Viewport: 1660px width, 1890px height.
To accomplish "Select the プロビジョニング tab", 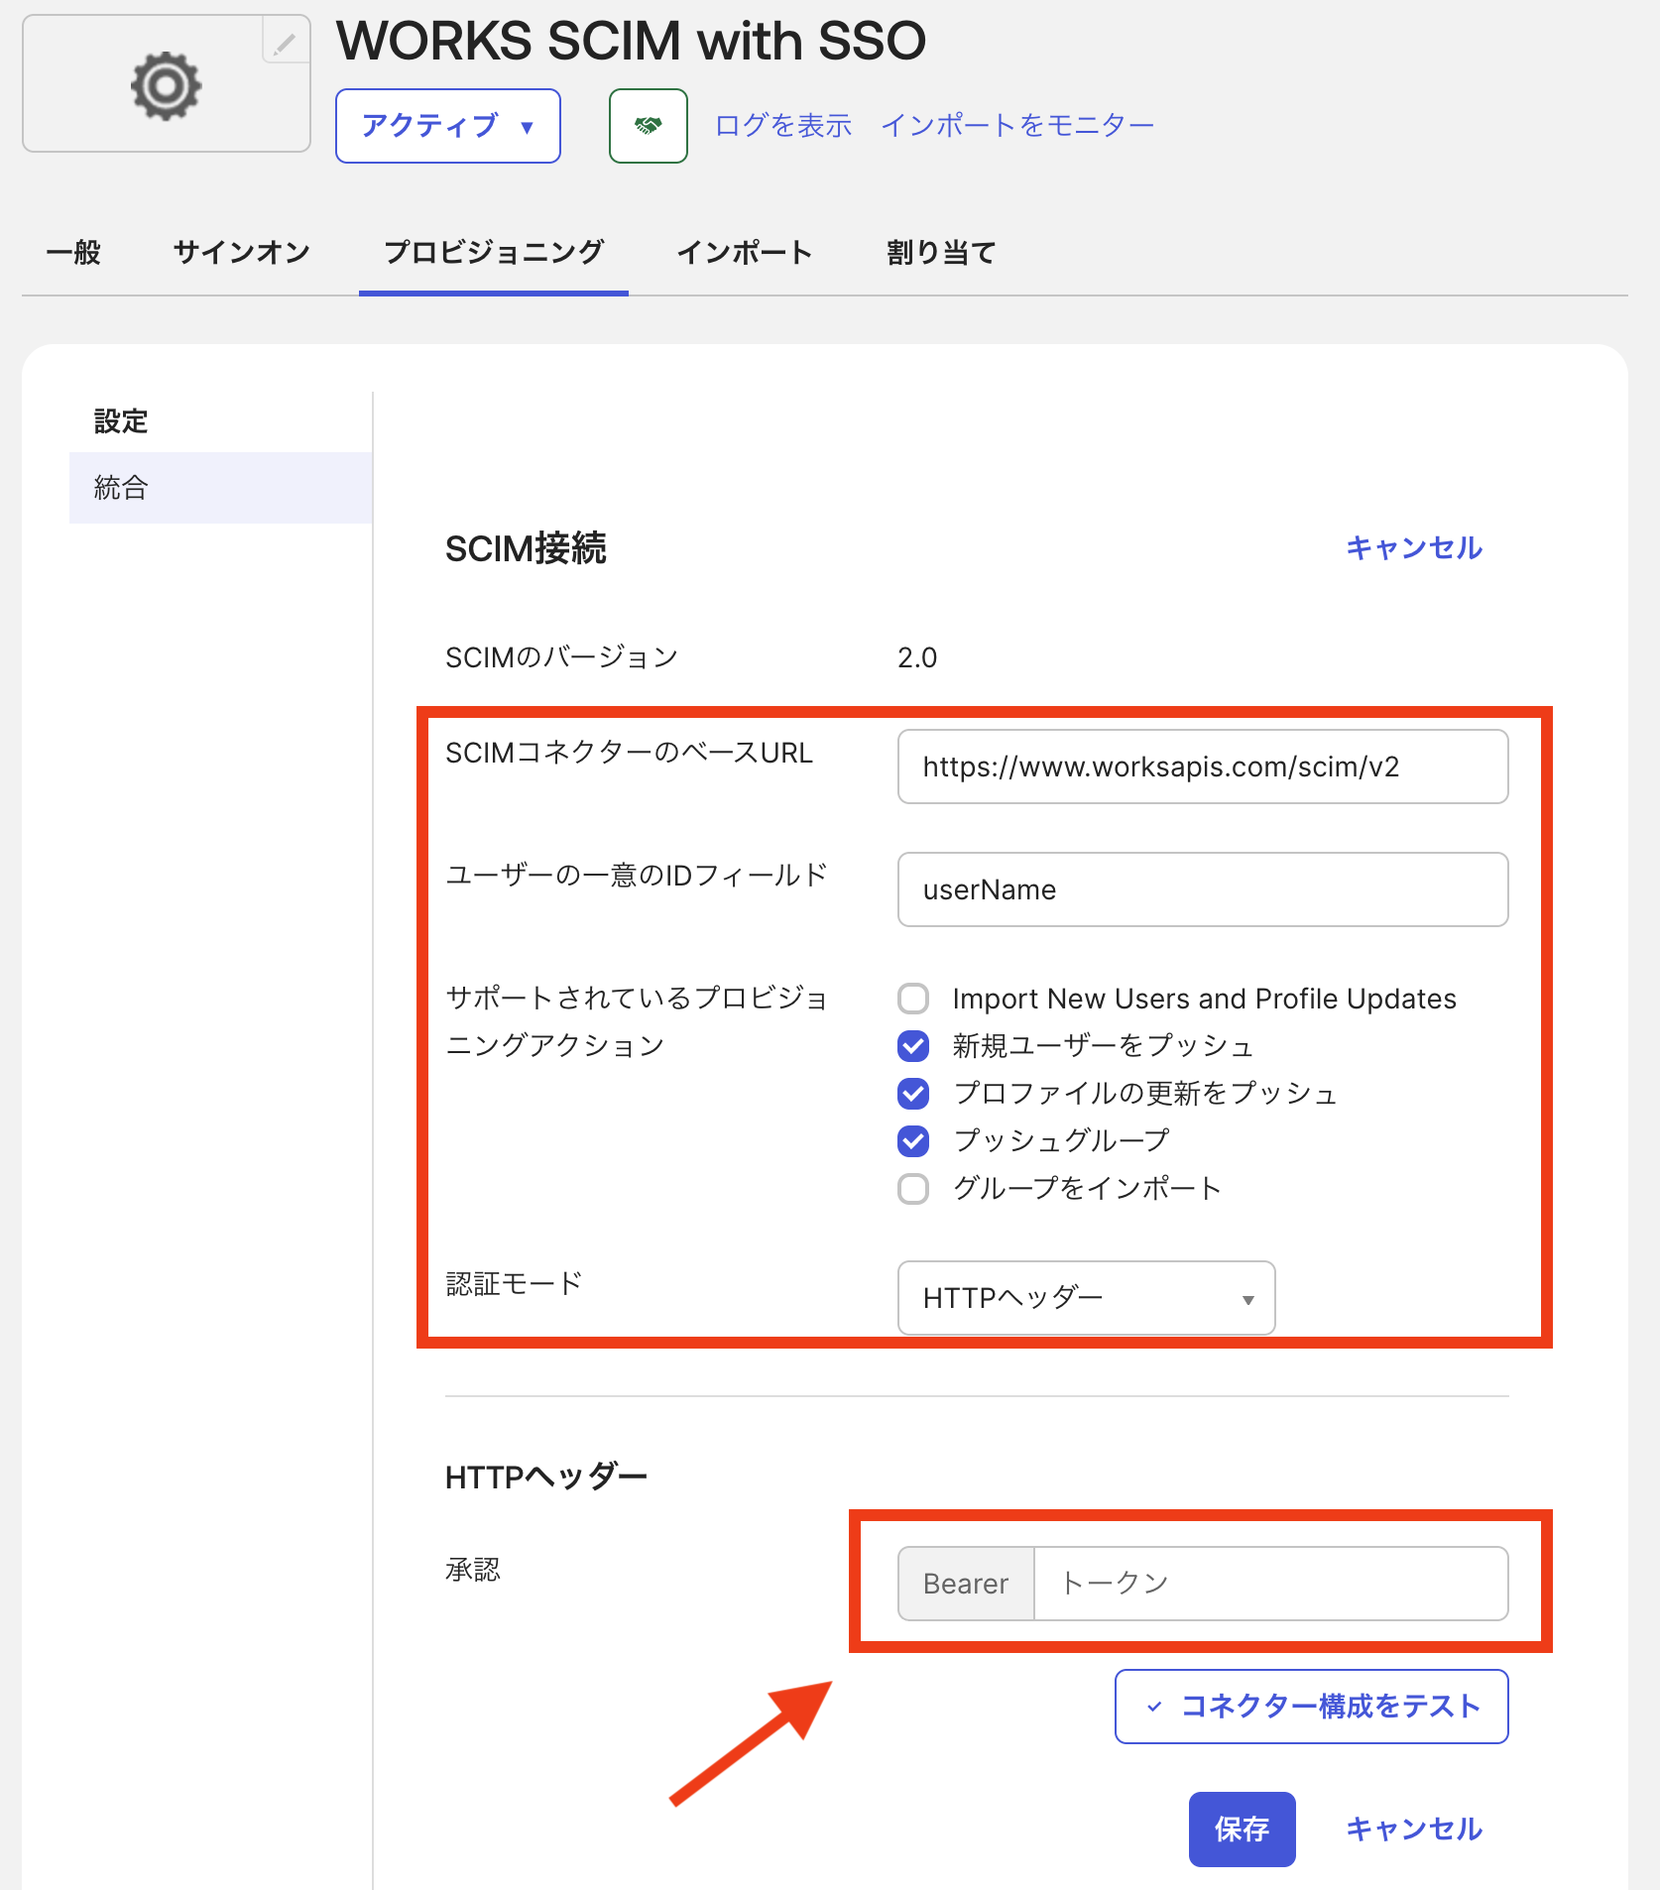I will (494, 253).
